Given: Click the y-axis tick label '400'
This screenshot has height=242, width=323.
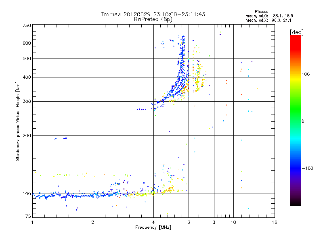Looking at the screenshot, I should [x=27, y=77].
